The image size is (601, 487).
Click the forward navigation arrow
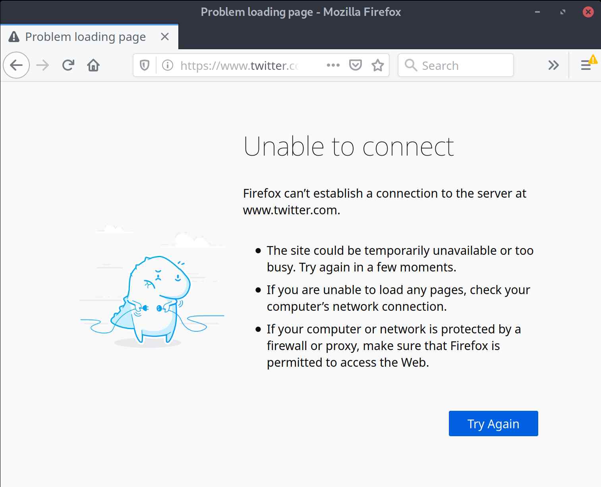[x=43, y=65]
